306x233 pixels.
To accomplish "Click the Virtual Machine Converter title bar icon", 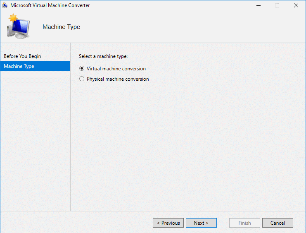I will point(5,5).
